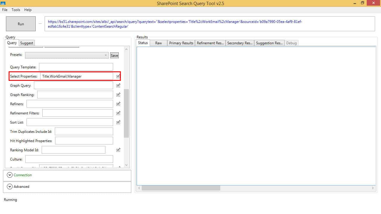Switch to the Raw results tab

158,43
